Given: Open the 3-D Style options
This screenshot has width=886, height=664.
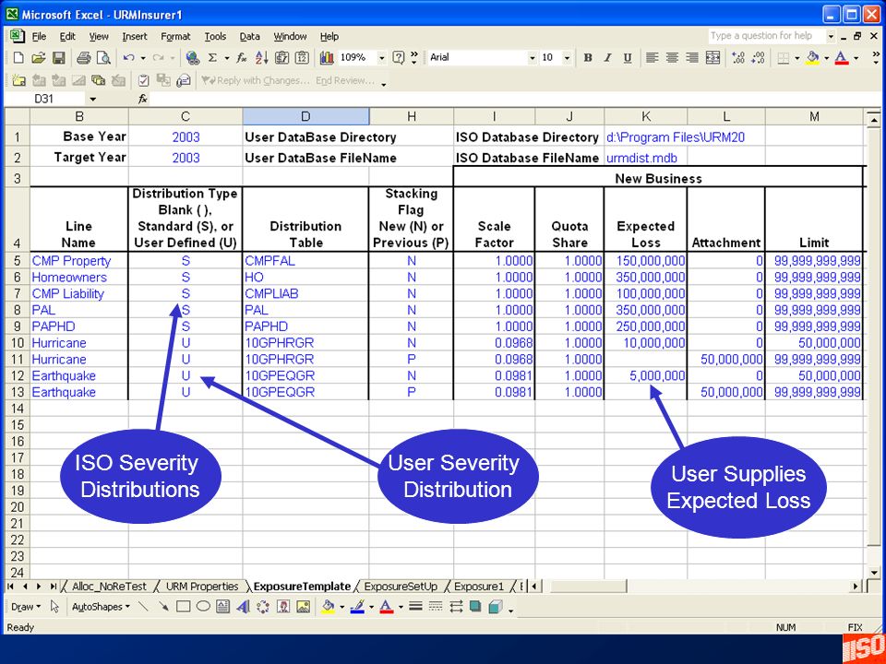Looking at the screenshot, I should [x=495, y=607].
